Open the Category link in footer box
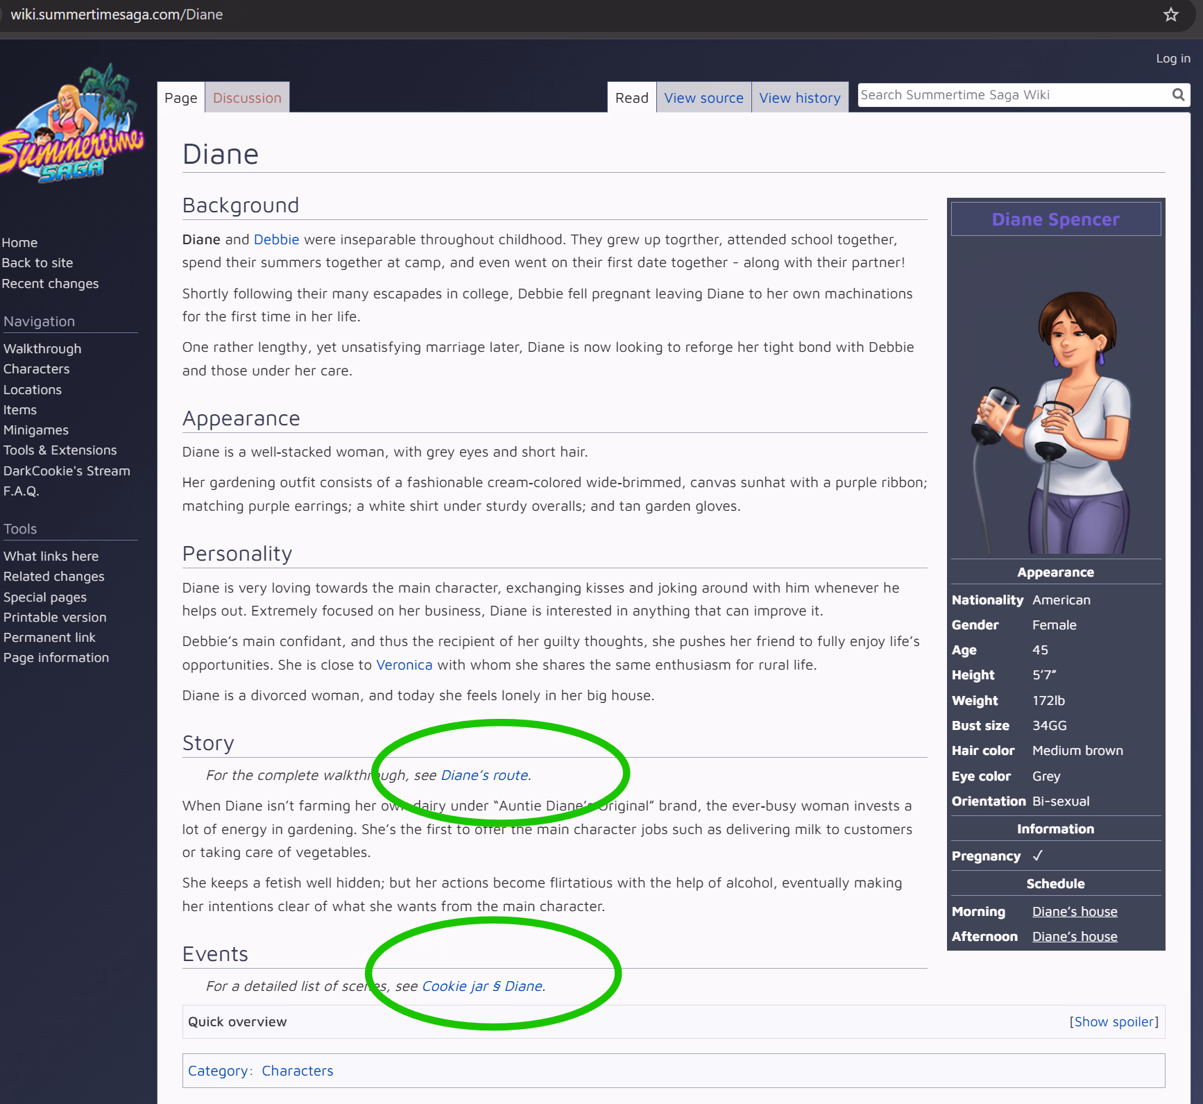The width and height of the screenshot is (1203, 1104). [218, 1071]
